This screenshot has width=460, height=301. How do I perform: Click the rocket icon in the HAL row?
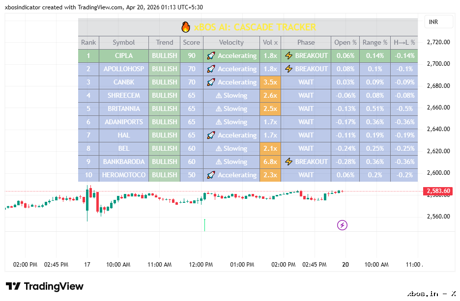(x=211, y=135)
